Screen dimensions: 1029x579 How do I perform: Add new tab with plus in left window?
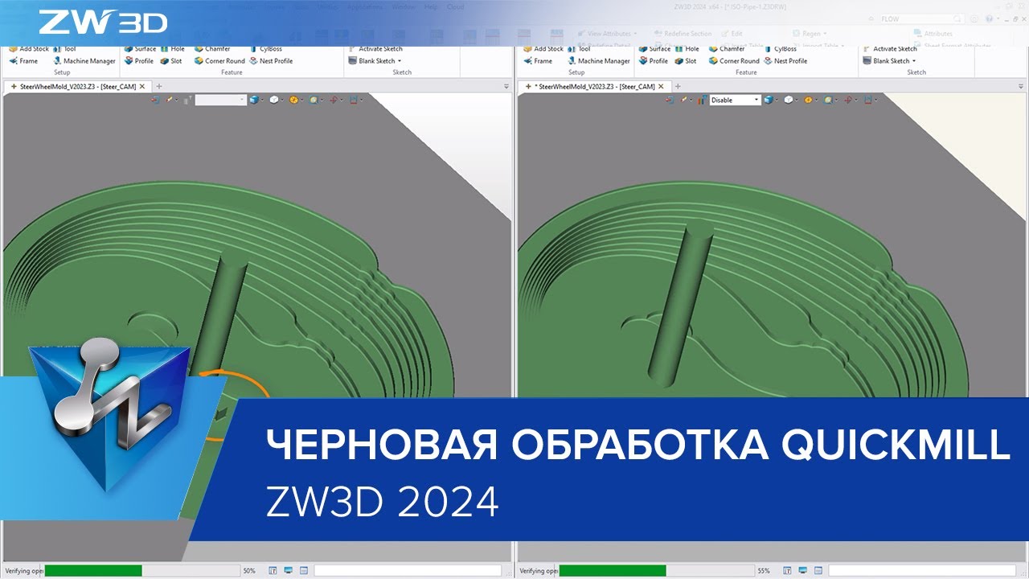158,86
